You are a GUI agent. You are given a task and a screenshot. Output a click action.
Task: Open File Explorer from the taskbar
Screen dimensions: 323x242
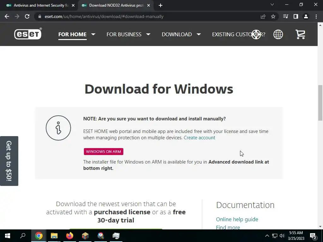[x=54, y=236]
